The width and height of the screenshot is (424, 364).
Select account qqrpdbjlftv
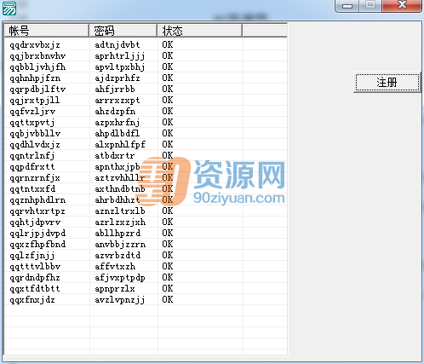pyautogui.click(x=37, y=90)
